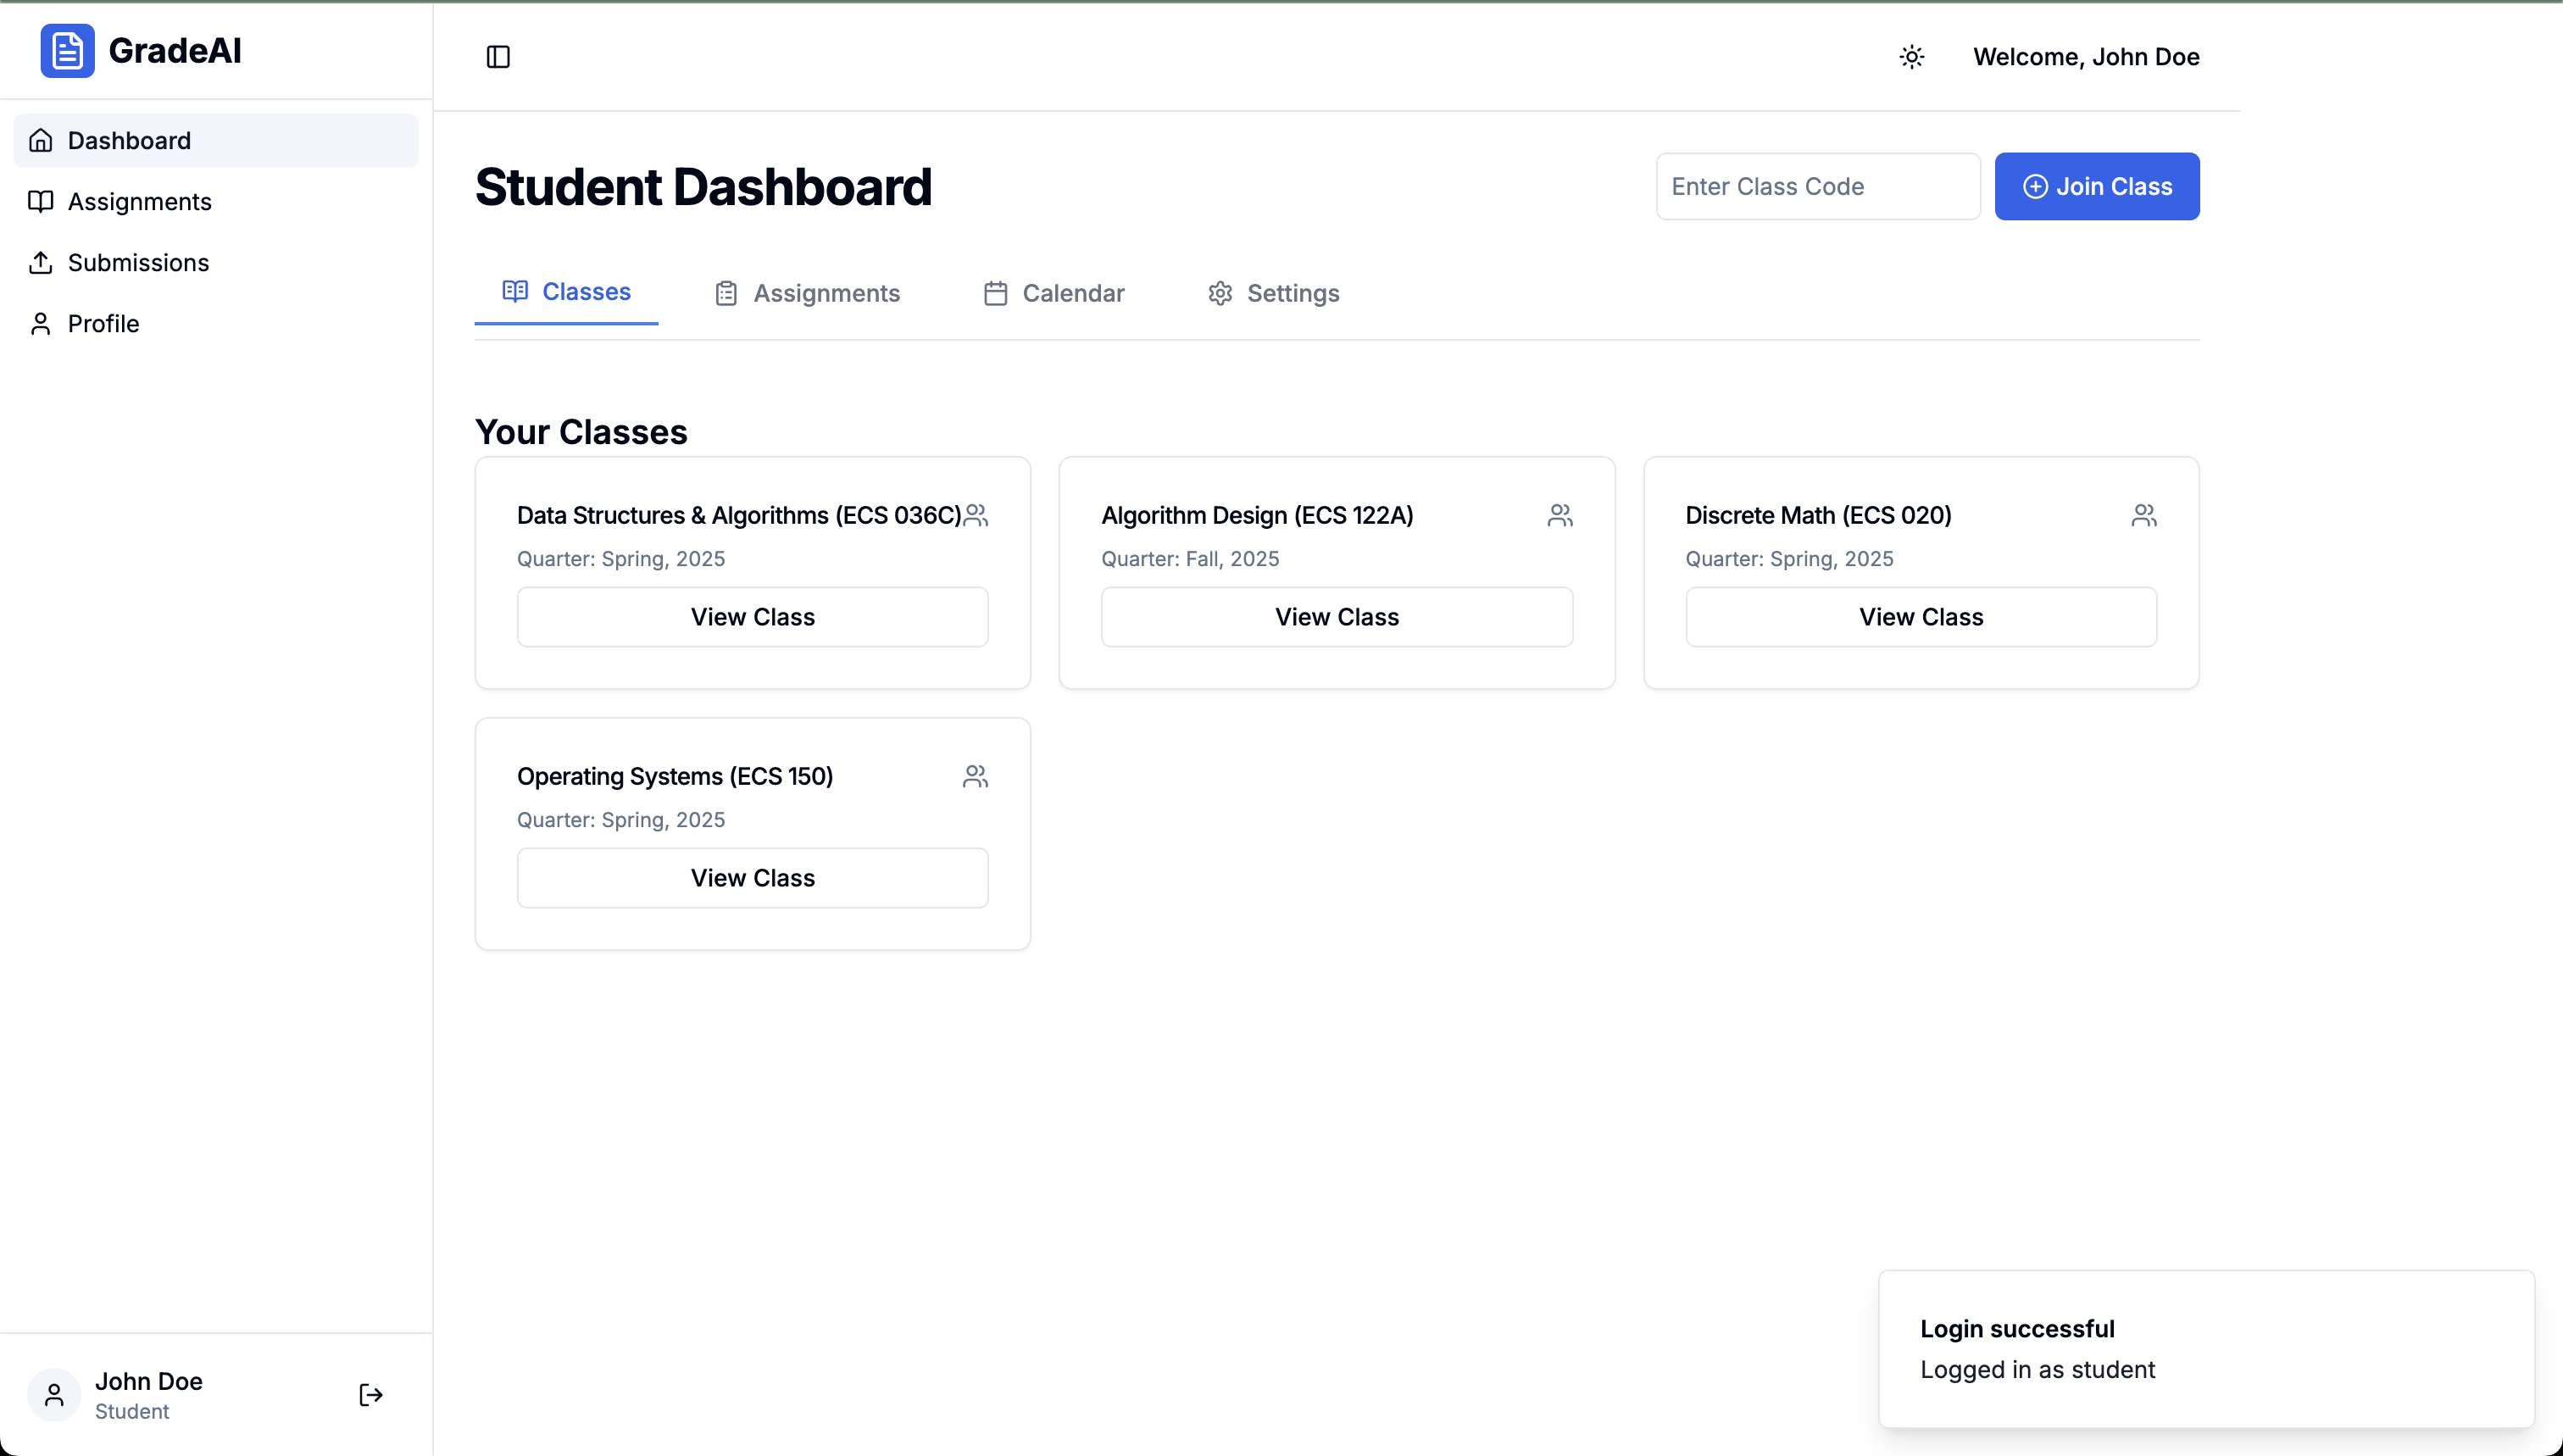Switch theme with the sun icon
The image size is (2563, 1456).
pos(1911,57)
